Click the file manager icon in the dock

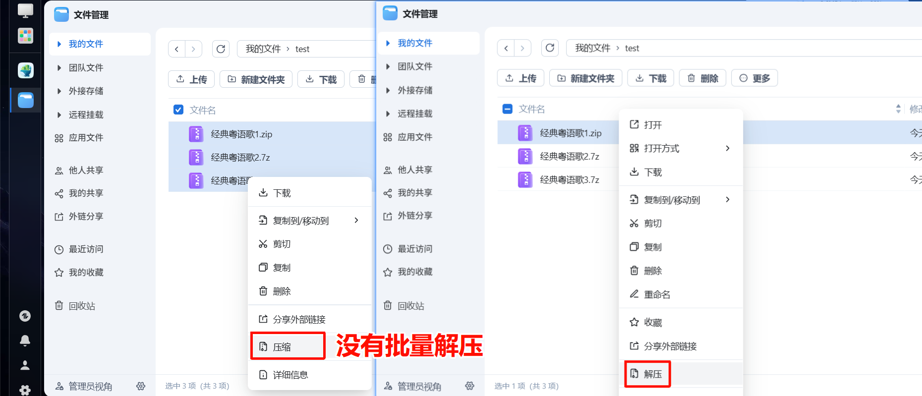coord(26,100)
